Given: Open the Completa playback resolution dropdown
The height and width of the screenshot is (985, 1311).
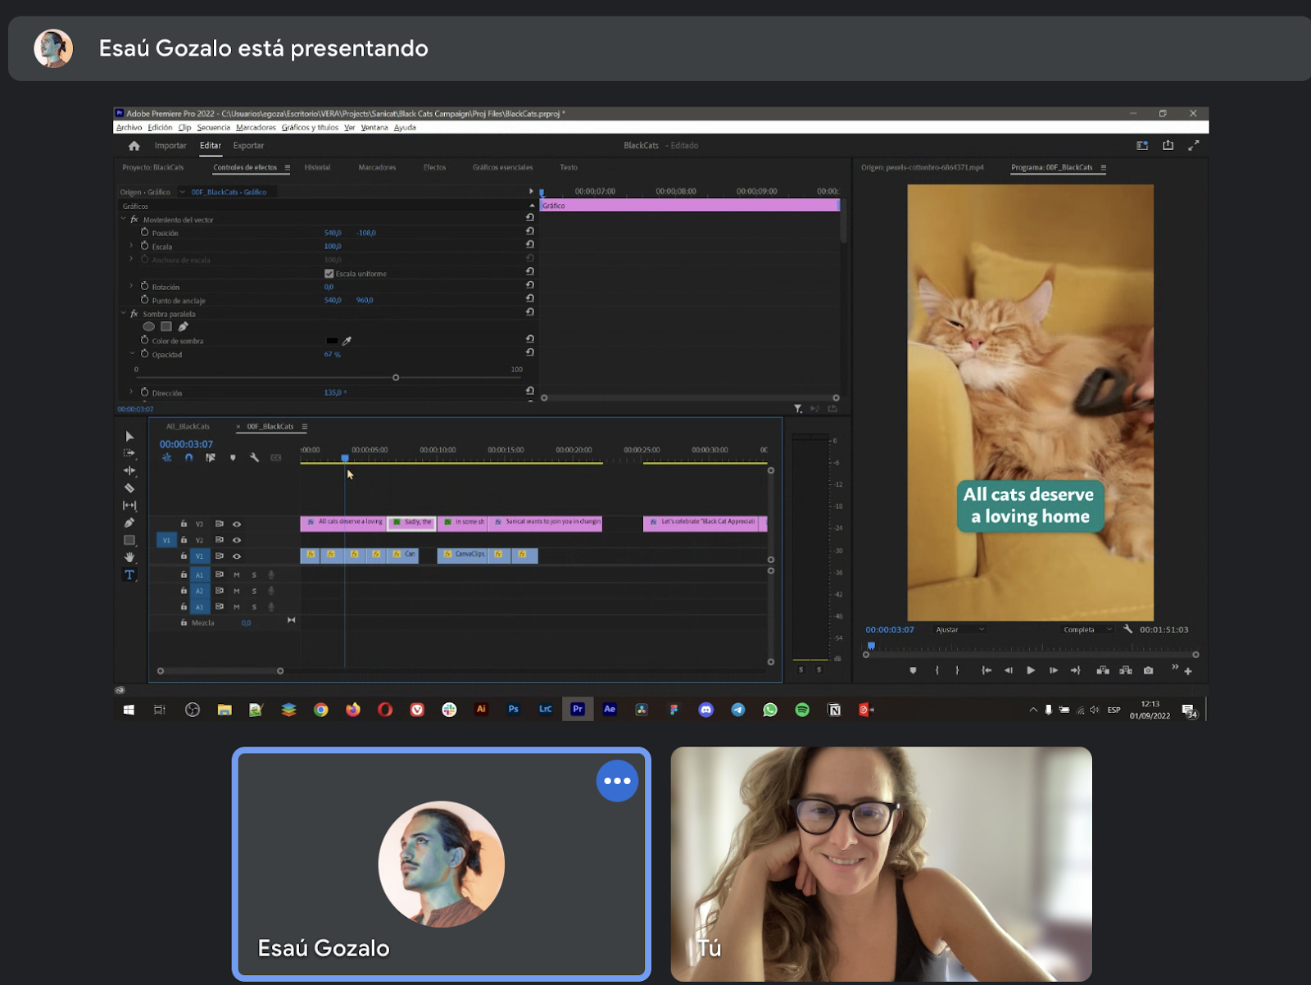Looking at the screenshot, I should (x=1087, y=629).
